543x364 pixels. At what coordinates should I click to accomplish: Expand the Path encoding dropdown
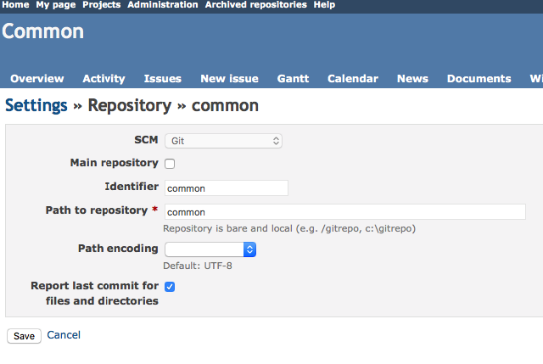point(210,249)
